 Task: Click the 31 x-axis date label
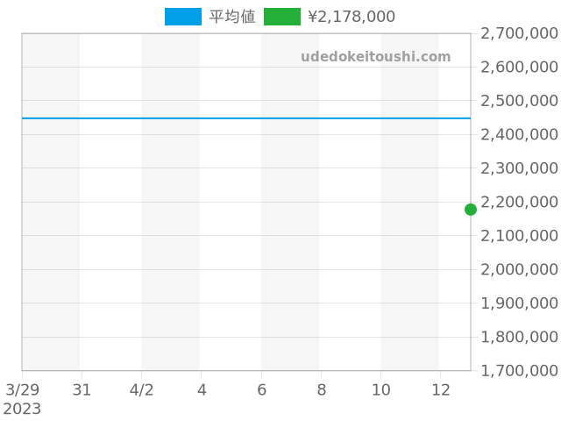click(x=82, y=389)
